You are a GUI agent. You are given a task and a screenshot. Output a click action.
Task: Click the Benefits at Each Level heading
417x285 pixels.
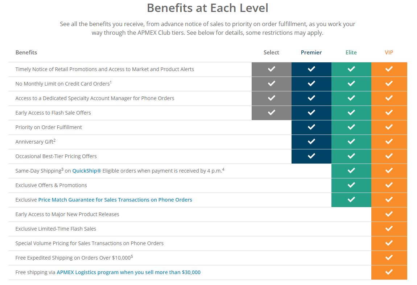pos(207,8)
